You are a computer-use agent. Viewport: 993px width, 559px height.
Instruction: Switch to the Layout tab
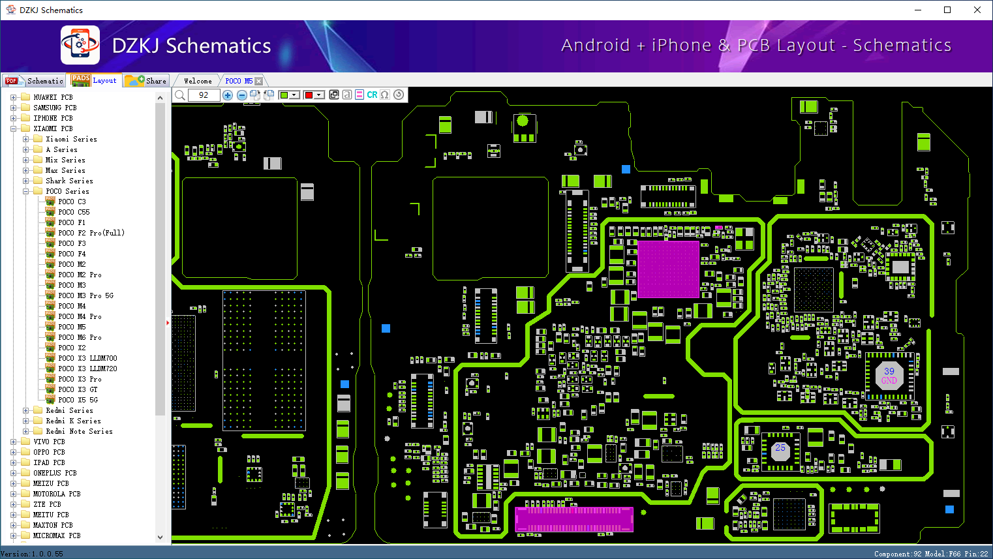(x=95, y=80)
